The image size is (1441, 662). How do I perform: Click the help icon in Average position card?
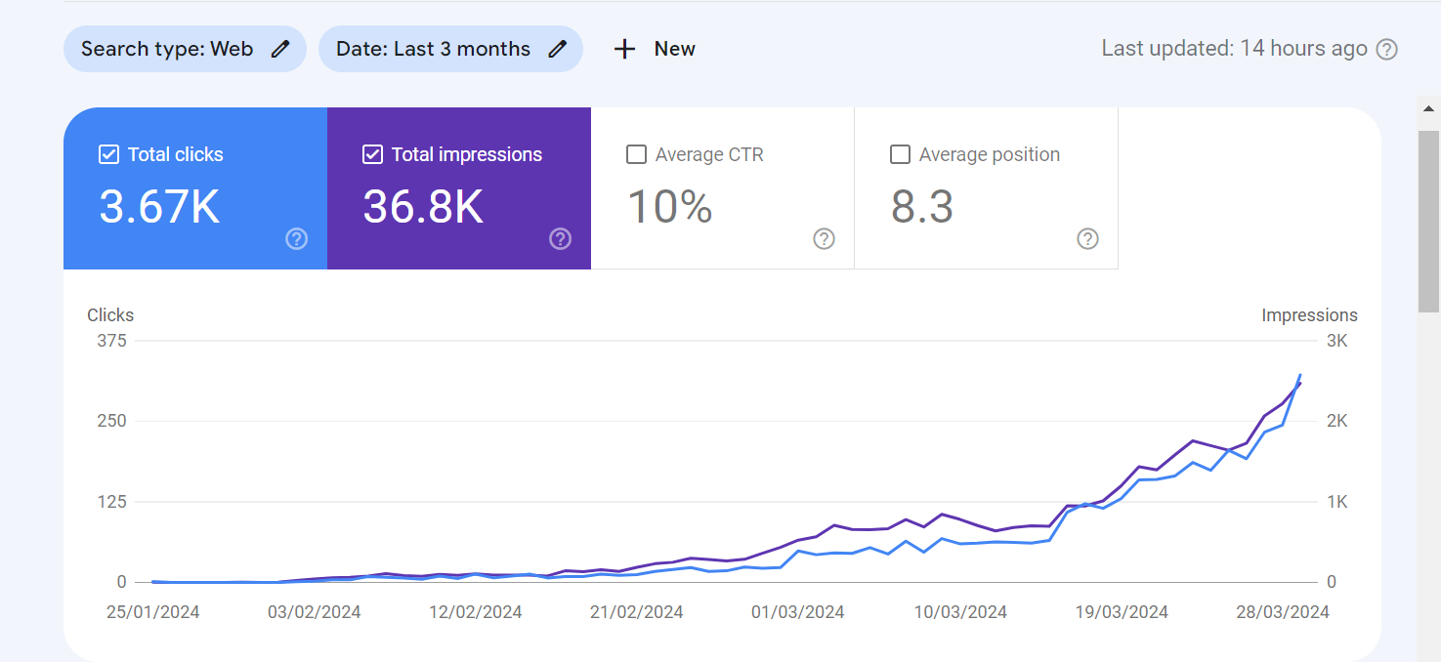pos(1088,239)
